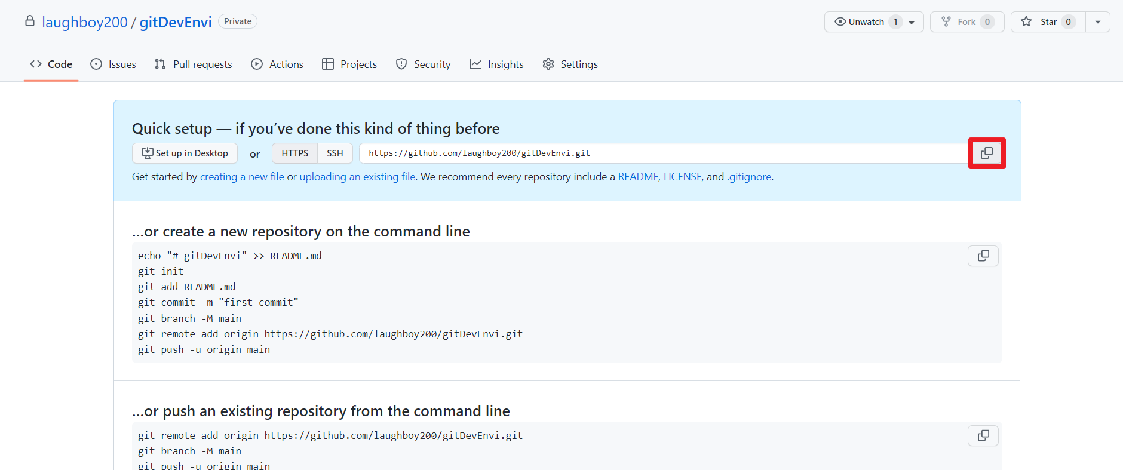
Task: Open the Insights tab
Action: pyautogui.click(x=496, y=64)
